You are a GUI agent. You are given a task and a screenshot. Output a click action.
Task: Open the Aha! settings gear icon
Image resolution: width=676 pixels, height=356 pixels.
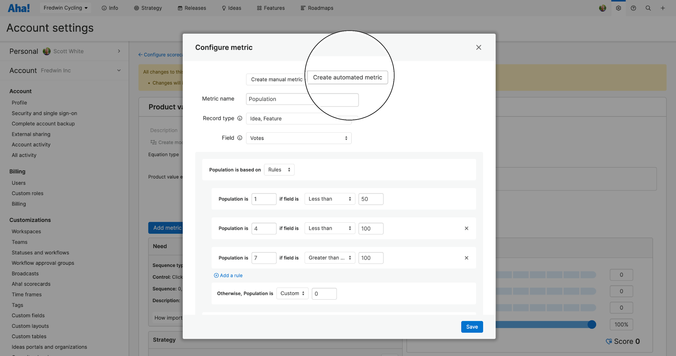(619, 8)
